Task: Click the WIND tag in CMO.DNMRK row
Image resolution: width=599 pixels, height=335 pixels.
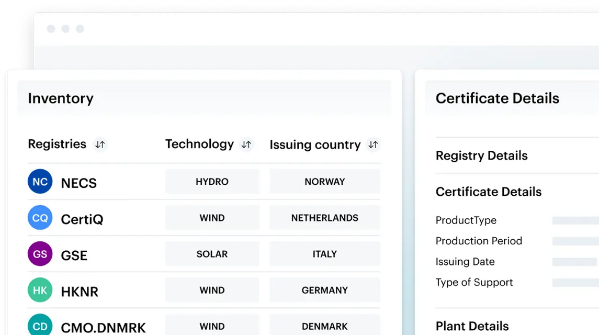Action: (212, 325)
